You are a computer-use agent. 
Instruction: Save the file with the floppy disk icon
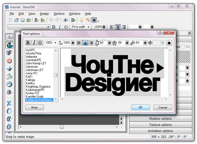coord(23,20)
